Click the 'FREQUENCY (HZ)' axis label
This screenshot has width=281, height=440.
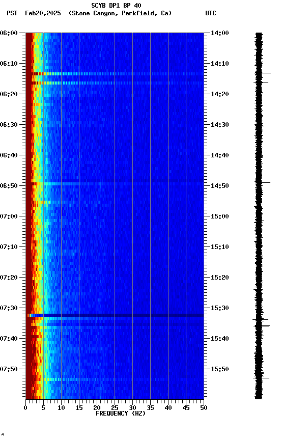pyautogui.click(x=121, y=414)
